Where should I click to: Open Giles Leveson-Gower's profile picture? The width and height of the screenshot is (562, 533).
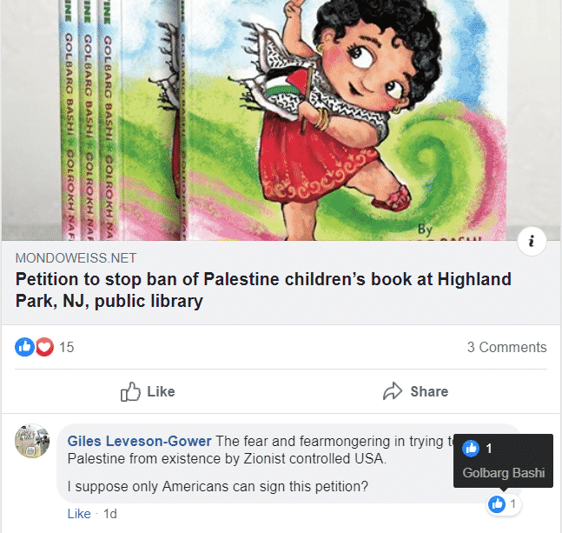tap(32, 441)
